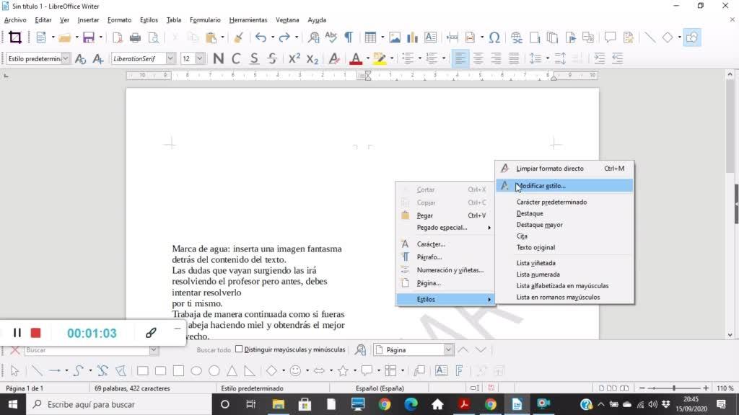This screenshot has height=415, width=739.
Task: Click the yellow highlight color swatch
Action: (x=380, y=58)
